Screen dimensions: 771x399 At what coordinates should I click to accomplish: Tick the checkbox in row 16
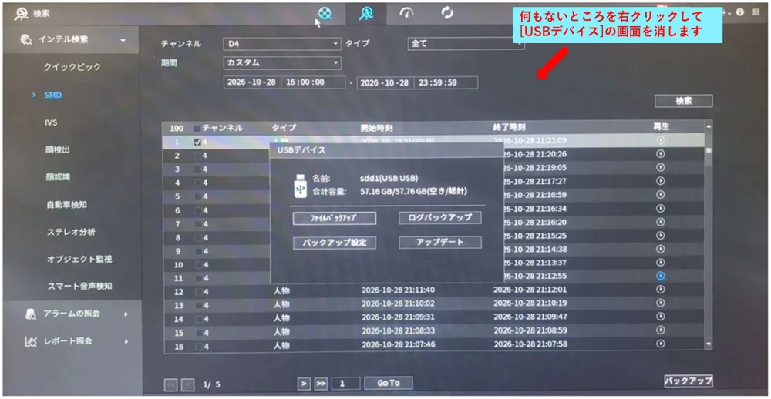(x=199, y=347)
